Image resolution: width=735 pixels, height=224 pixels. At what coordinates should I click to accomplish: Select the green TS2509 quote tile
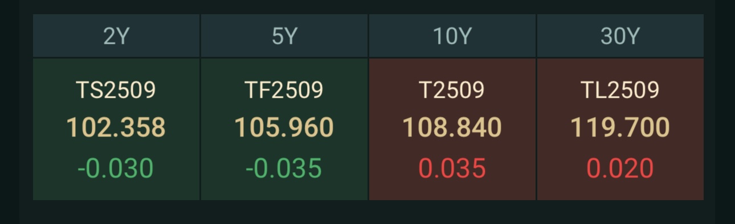(x=116, y=129)
